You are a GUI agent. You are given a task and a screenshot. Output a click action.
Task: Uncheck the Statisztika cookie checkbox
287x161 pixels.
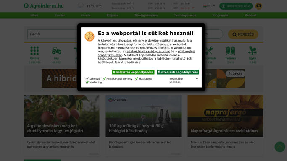coord(137,79)
